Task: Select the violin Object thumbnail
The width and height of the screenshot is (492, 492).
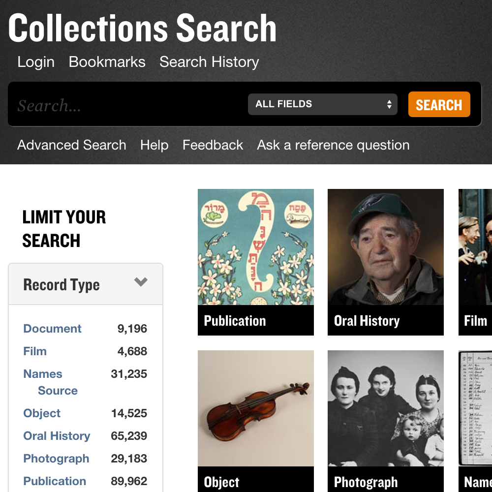Action: coord(256,421)
